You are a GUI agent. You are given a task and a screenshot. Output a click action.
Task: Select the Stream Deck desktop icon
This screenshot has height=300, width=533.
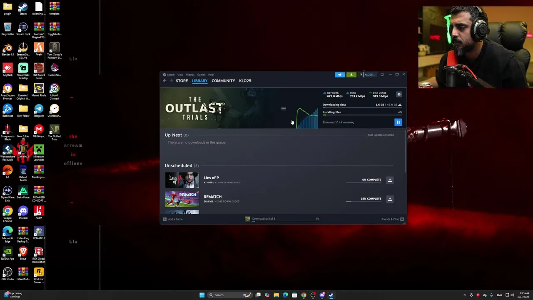pyautogui.click(x=23, y=29)
